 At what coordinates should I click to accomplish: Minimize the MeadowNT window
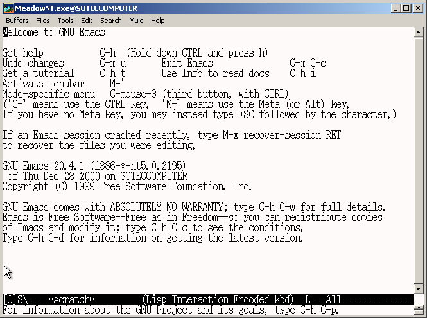tap(396, 8)
